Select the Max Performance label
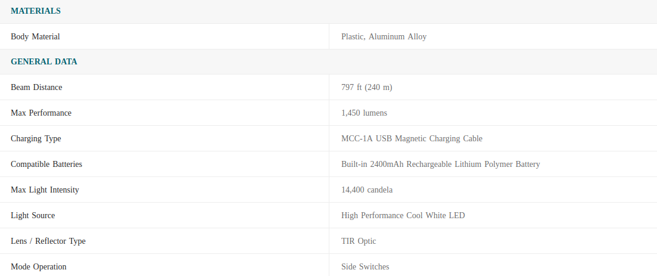 pos(41,113)
